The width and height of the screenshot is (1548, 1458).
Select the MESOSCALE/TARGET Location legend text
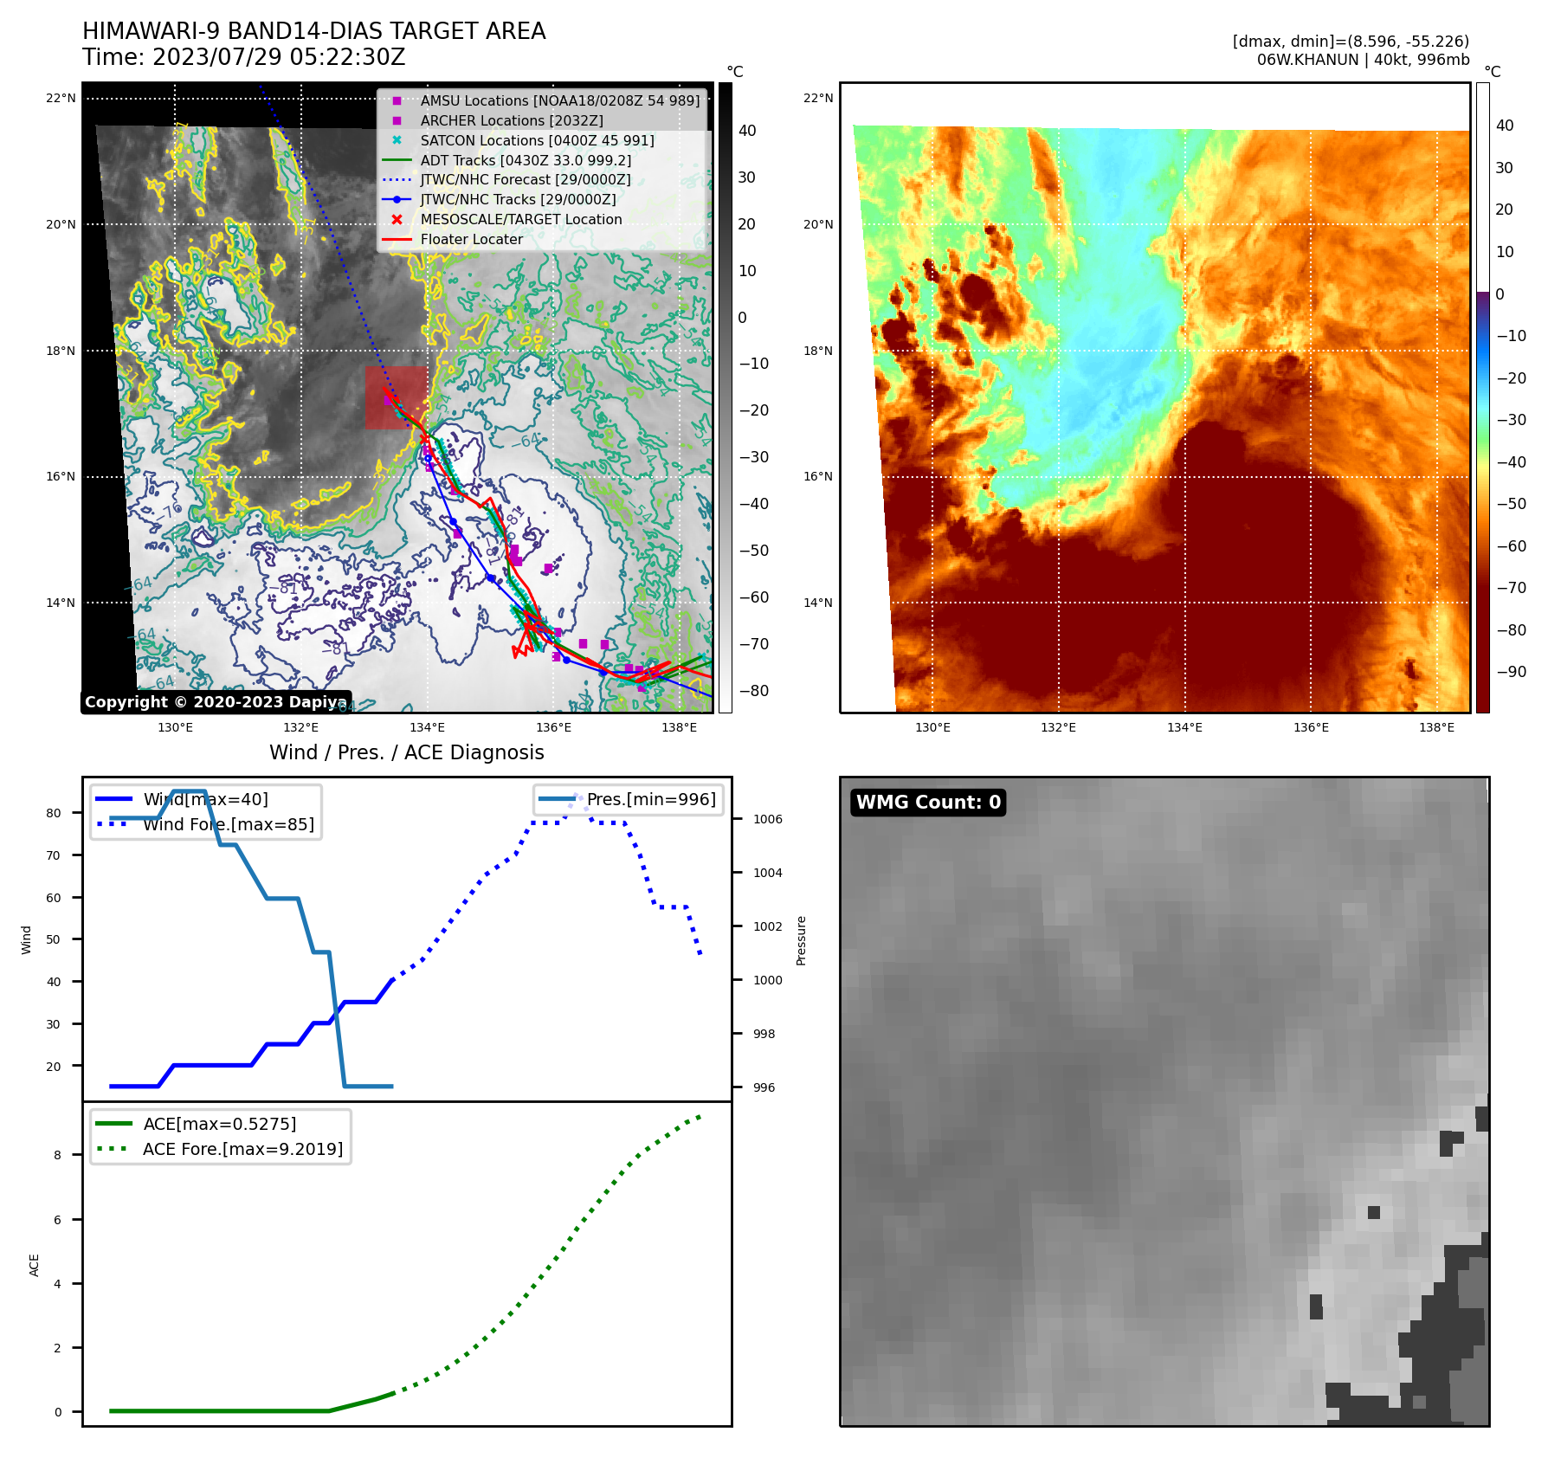(x=521, y=220)
